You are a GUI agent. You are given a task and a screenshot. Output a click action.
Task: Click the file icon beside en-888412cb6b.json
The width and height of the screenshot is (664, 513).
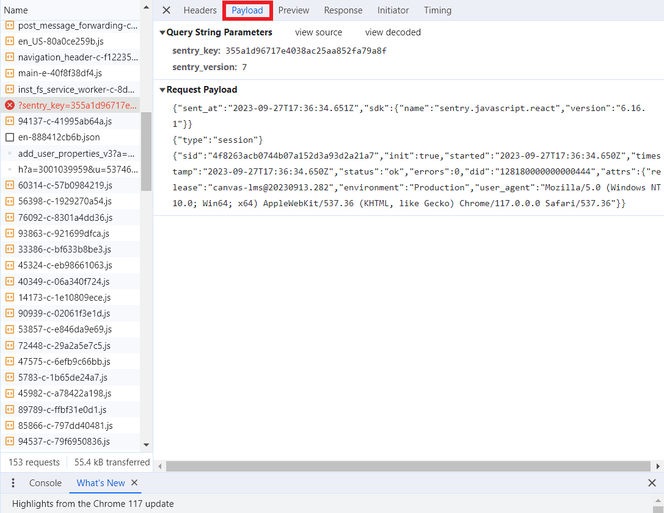point(8,137)
